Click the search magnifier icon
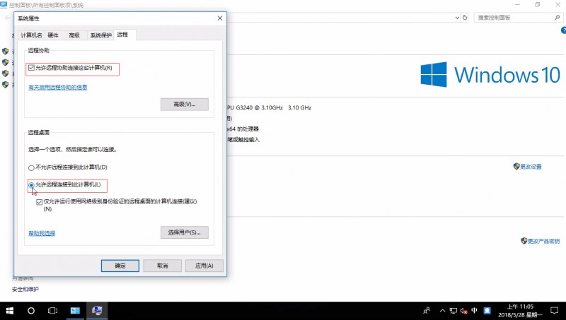Viewport: 566px width, 320px height. pos(558,17)
